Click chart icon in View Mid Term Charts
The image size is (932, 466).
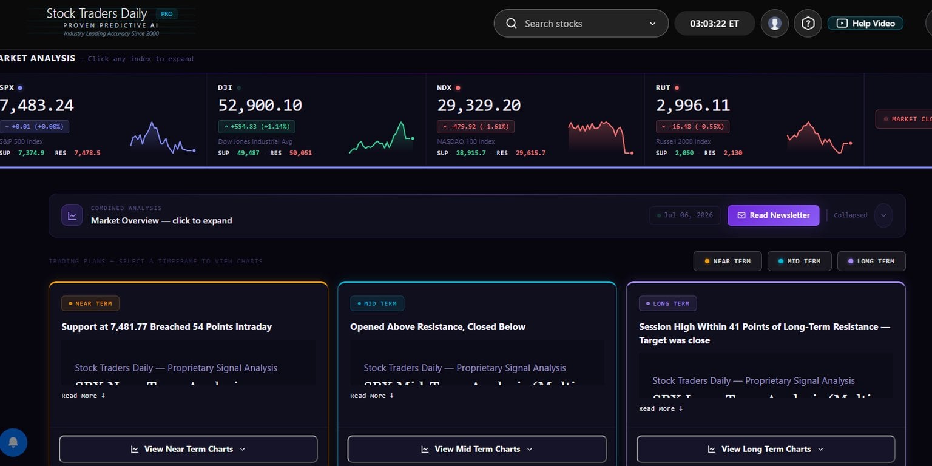coord(425,450)
